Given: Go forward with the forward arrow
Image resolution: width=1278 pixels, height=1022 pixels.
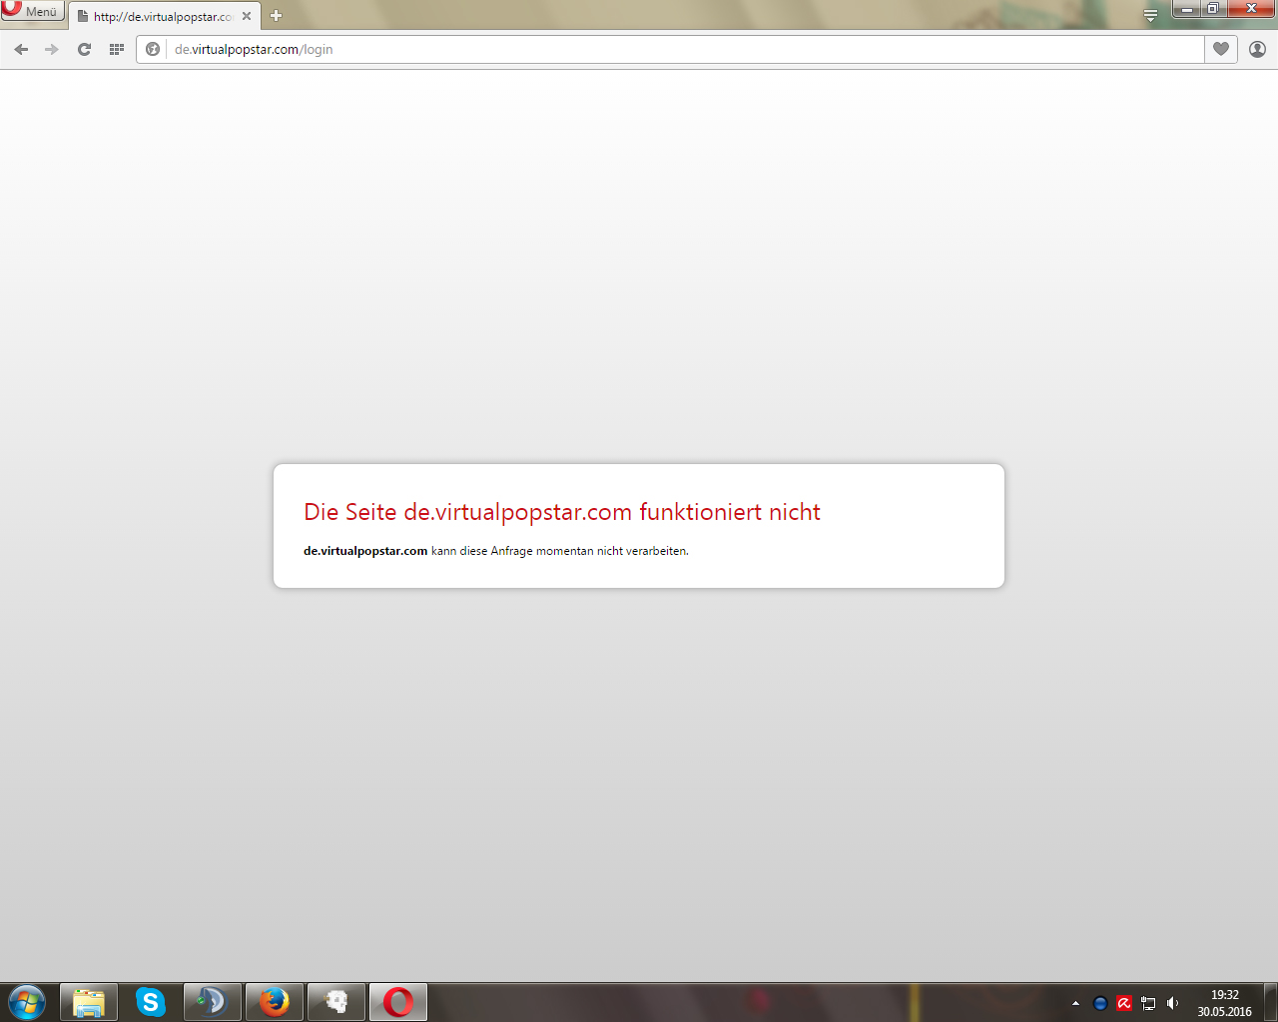Looking at the screenshot, I should coord(52,49).
